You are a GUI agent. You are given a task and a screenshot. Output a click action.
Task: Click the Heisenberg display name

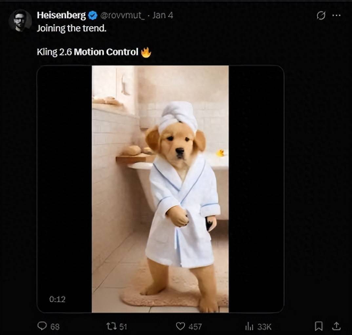(61, 15)
